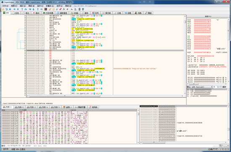The height and width of the screenshot is (152, 231).
Task: Click the Run arrow toolbar icon
Action: 14,9
